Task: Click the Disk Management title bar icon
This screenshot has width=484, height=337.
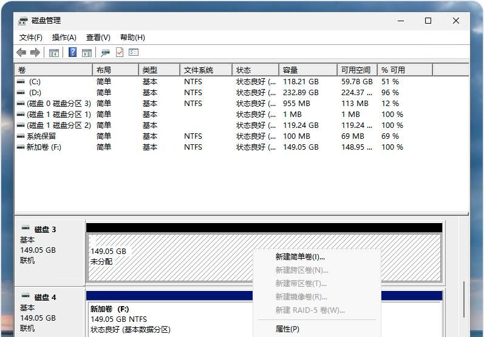Action: pos(23,21)
